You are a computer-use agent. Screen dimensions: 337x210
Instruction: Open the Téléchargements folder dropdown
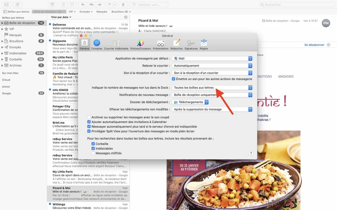(190, 102)
